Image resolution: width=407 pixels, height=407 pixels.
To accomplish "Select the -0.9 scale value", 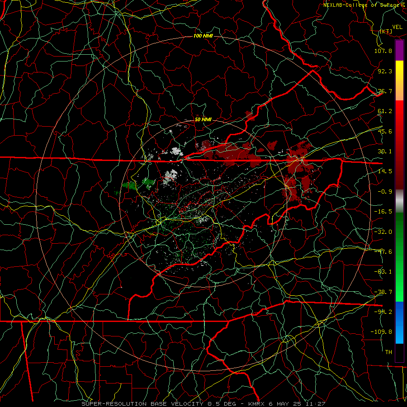I will tap(385, 192).
